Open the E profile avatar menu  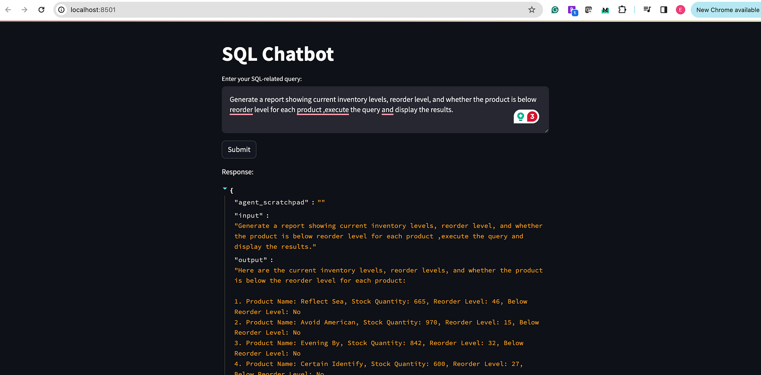(x=680, y=10)
